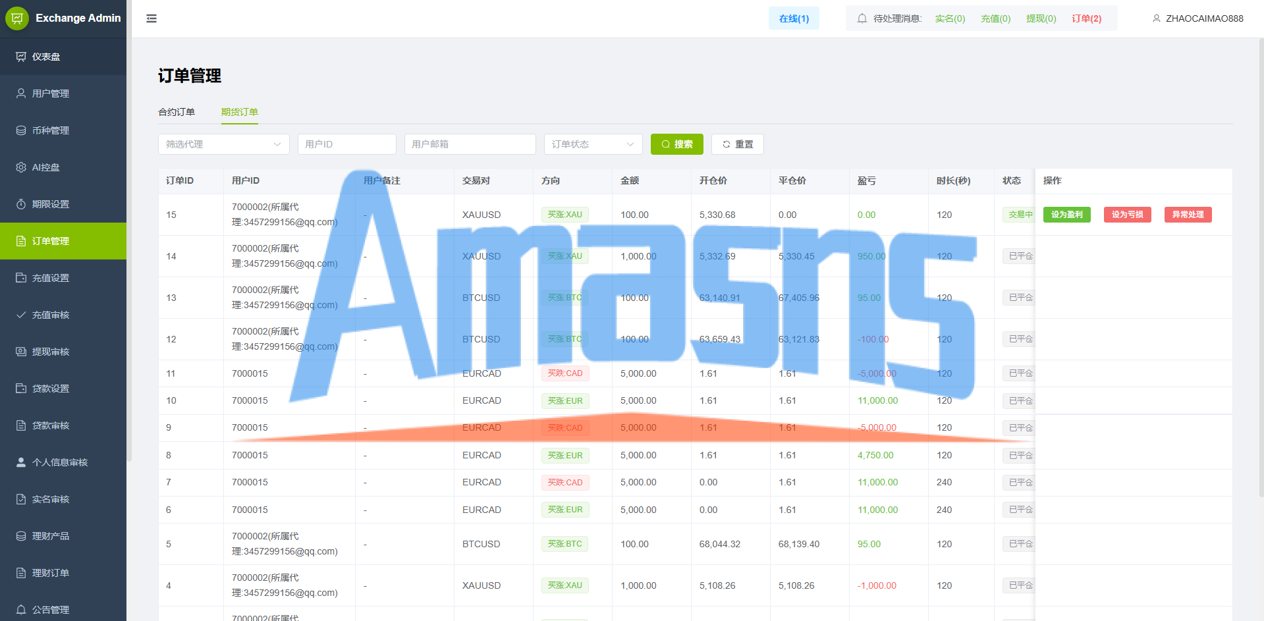Image resolution: width=1264 pixels, height=621 pixels.
Task: Expand the 筛选代理 agent filter dropdown
Action: click(224, 144)
